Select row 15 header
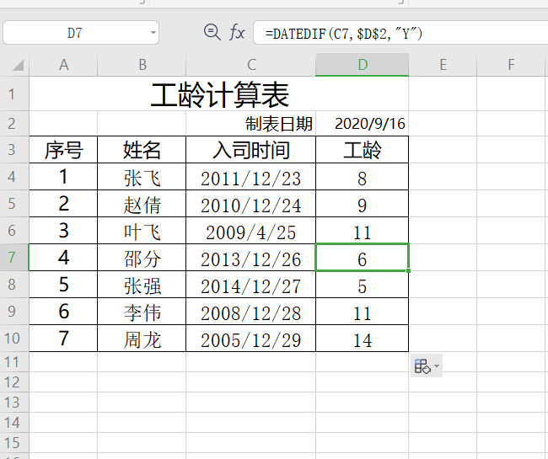The image size is (548, 459). [14, 443]
